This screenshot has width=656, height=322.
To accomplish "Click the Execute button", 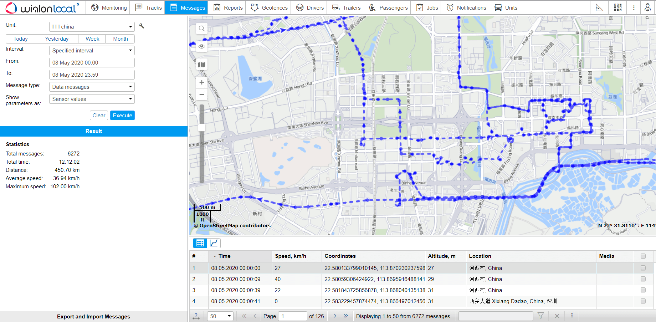I will [122, 115].
